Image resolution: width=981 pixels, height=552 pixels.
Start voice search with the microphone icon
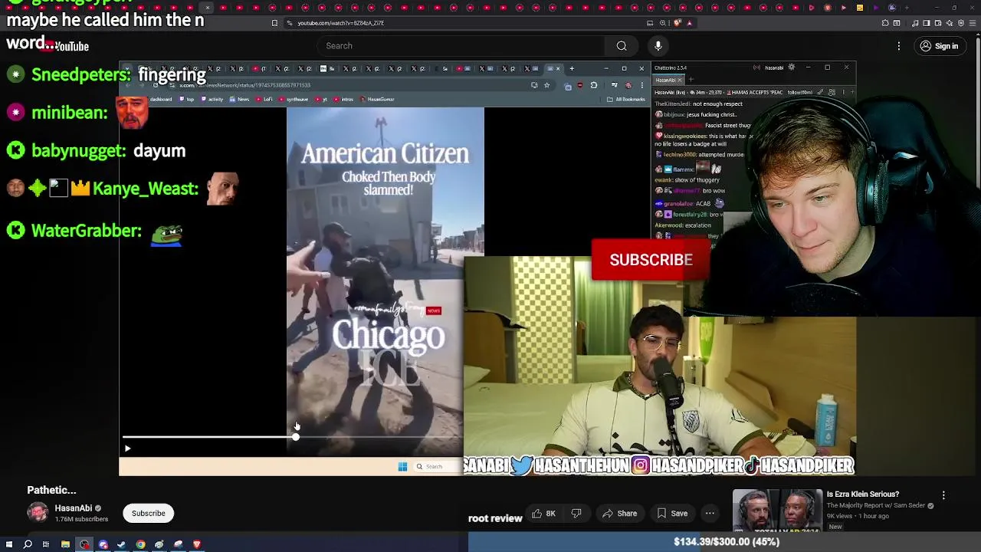(658, 46)
